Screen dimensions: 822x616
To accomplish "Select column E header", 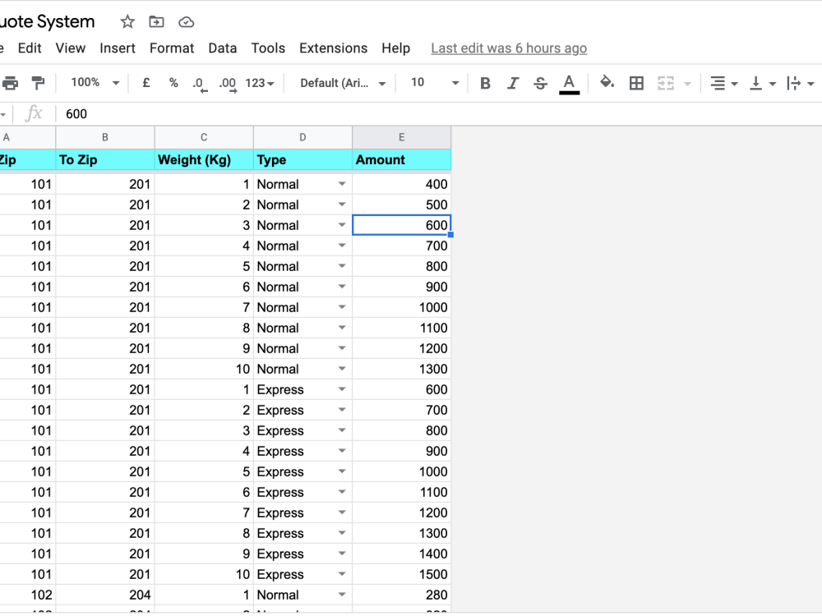I will click(x=402, y=137).
